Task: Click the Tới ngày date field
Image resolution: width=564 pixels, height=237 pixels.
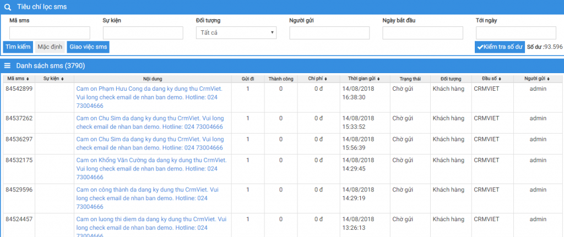Action: 516,32
